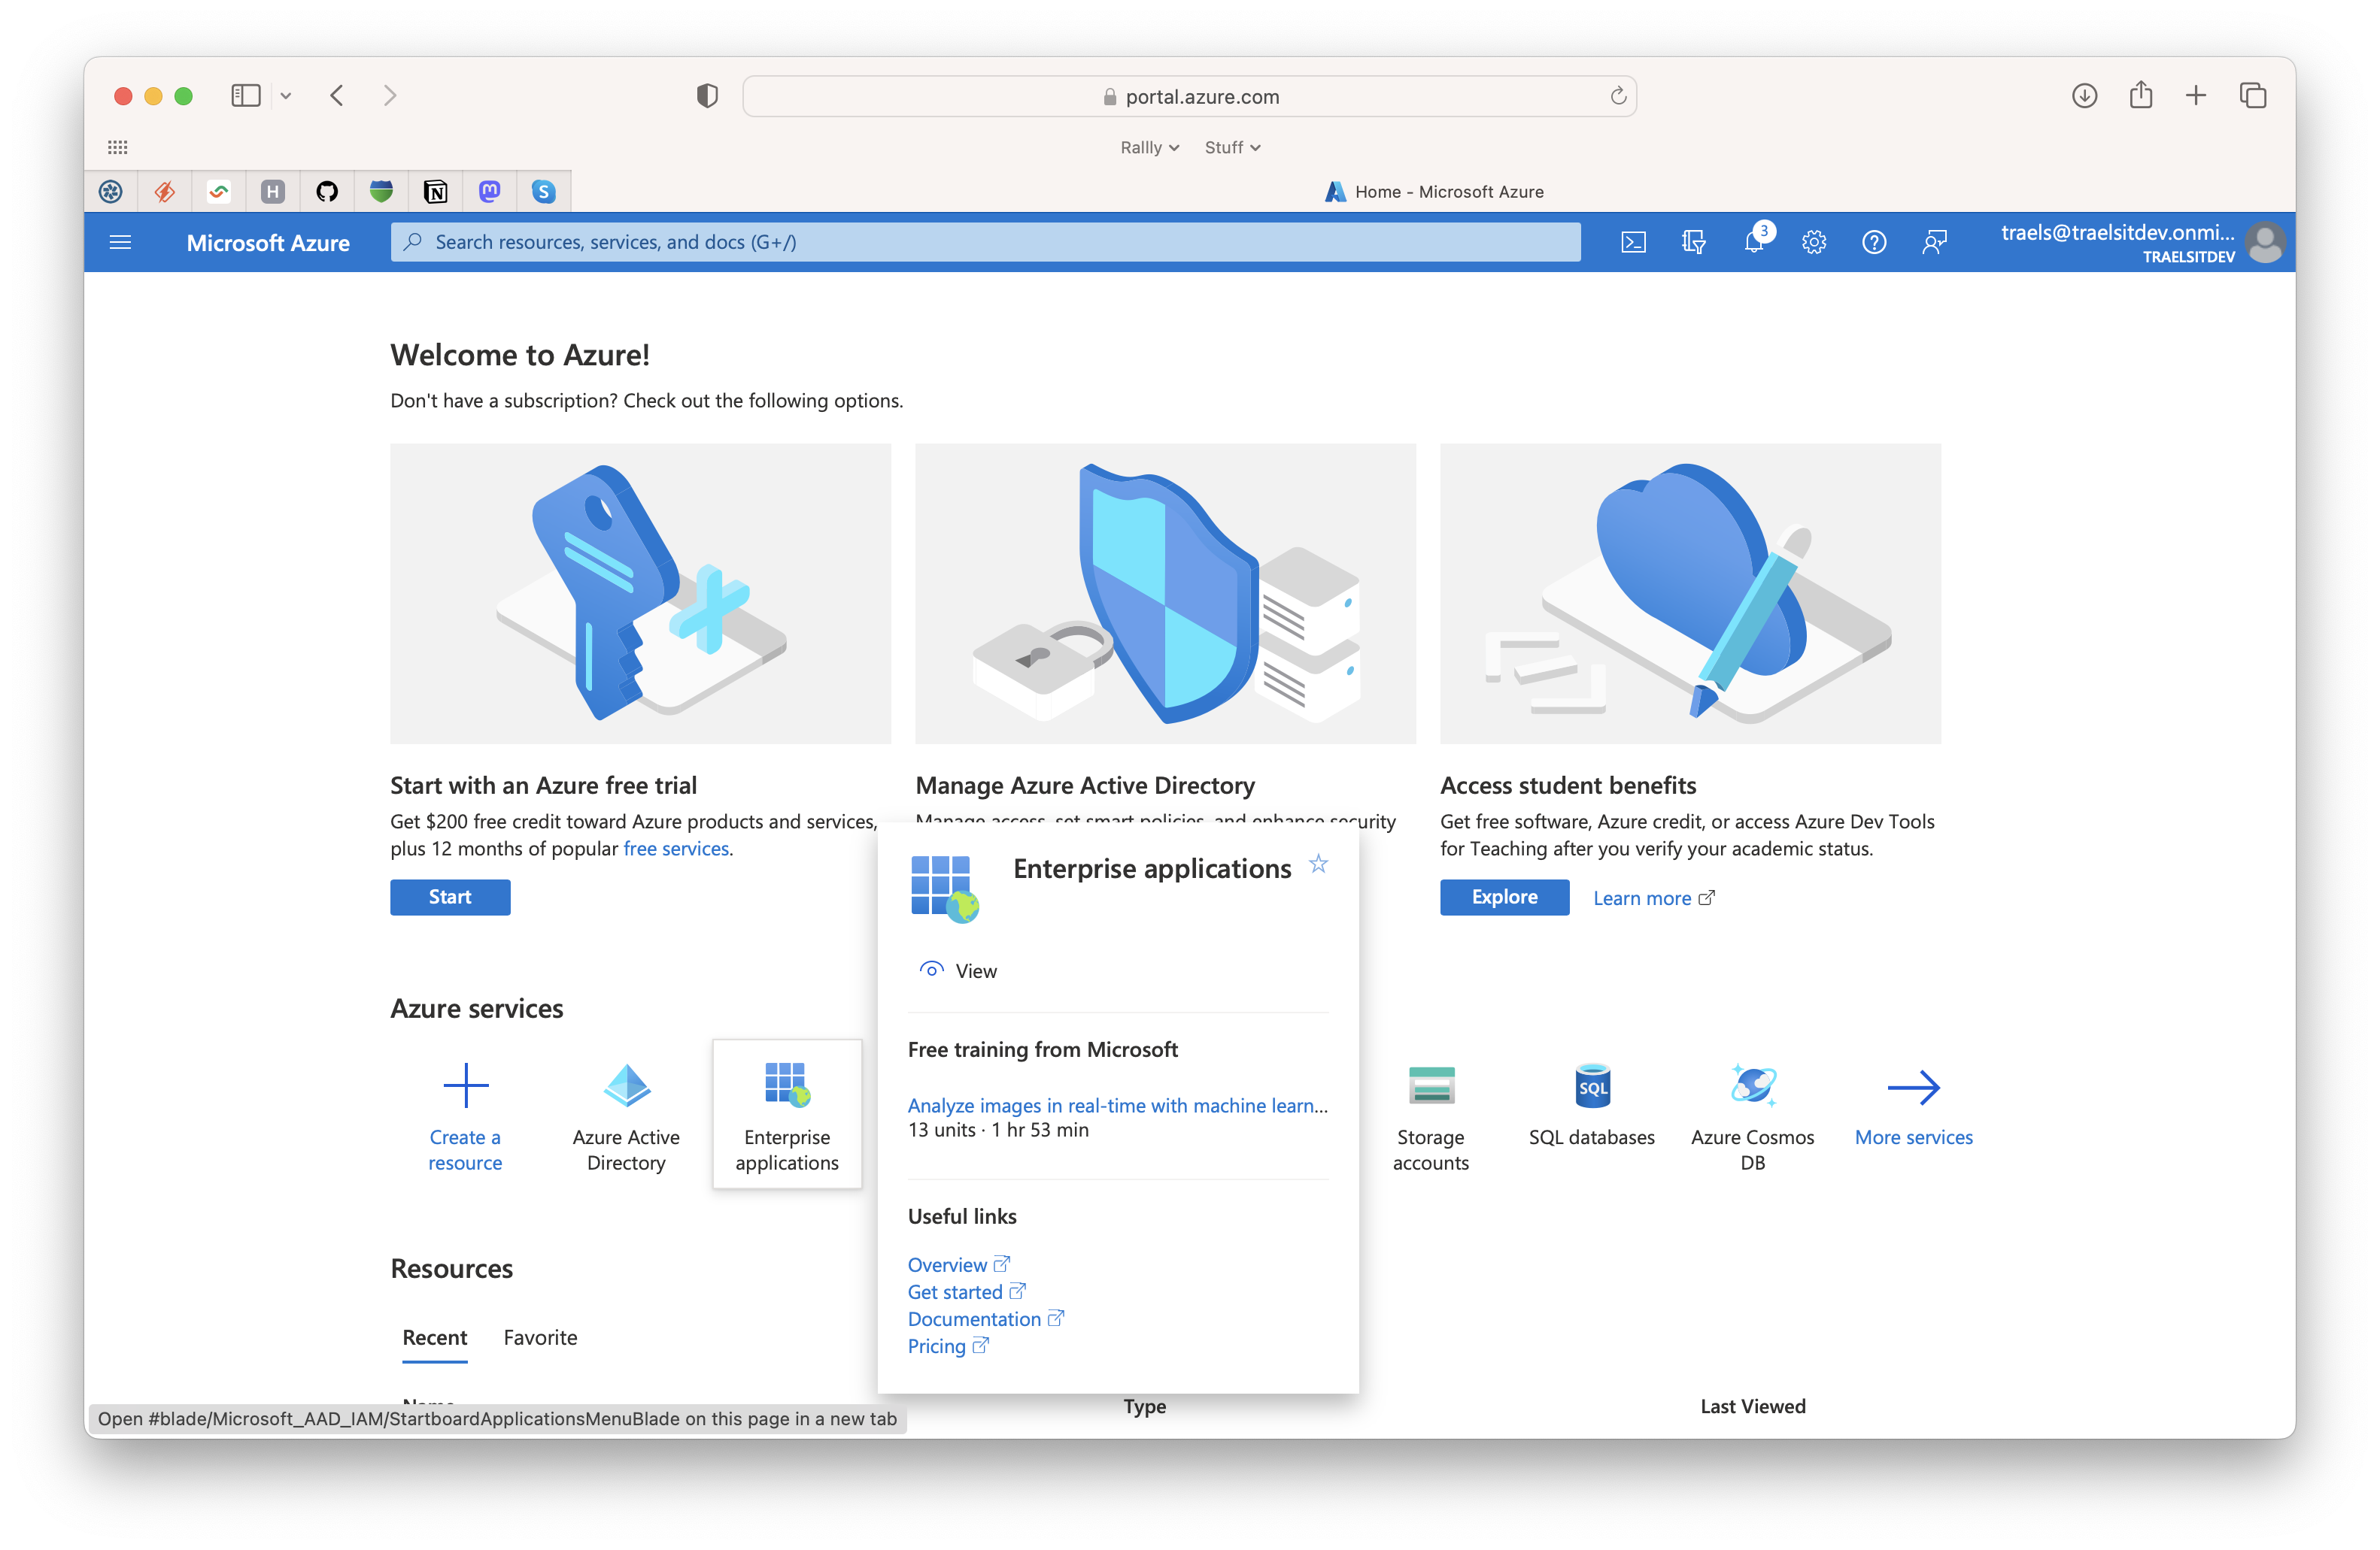This screenshot has width=2380, height=1550.
Task: Open the Cloud Shell icon
Action: 1633,242
